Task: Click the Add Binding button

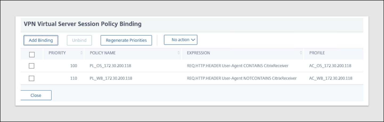Action: coord(41,40)
